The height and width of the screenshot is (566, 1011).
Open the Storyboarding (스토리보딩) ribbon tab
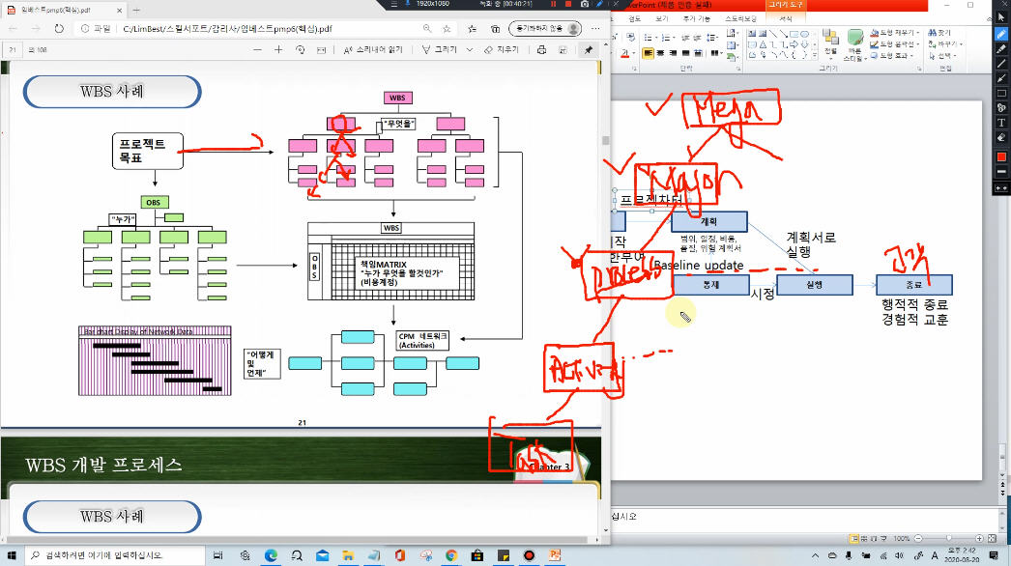(740, 18)
